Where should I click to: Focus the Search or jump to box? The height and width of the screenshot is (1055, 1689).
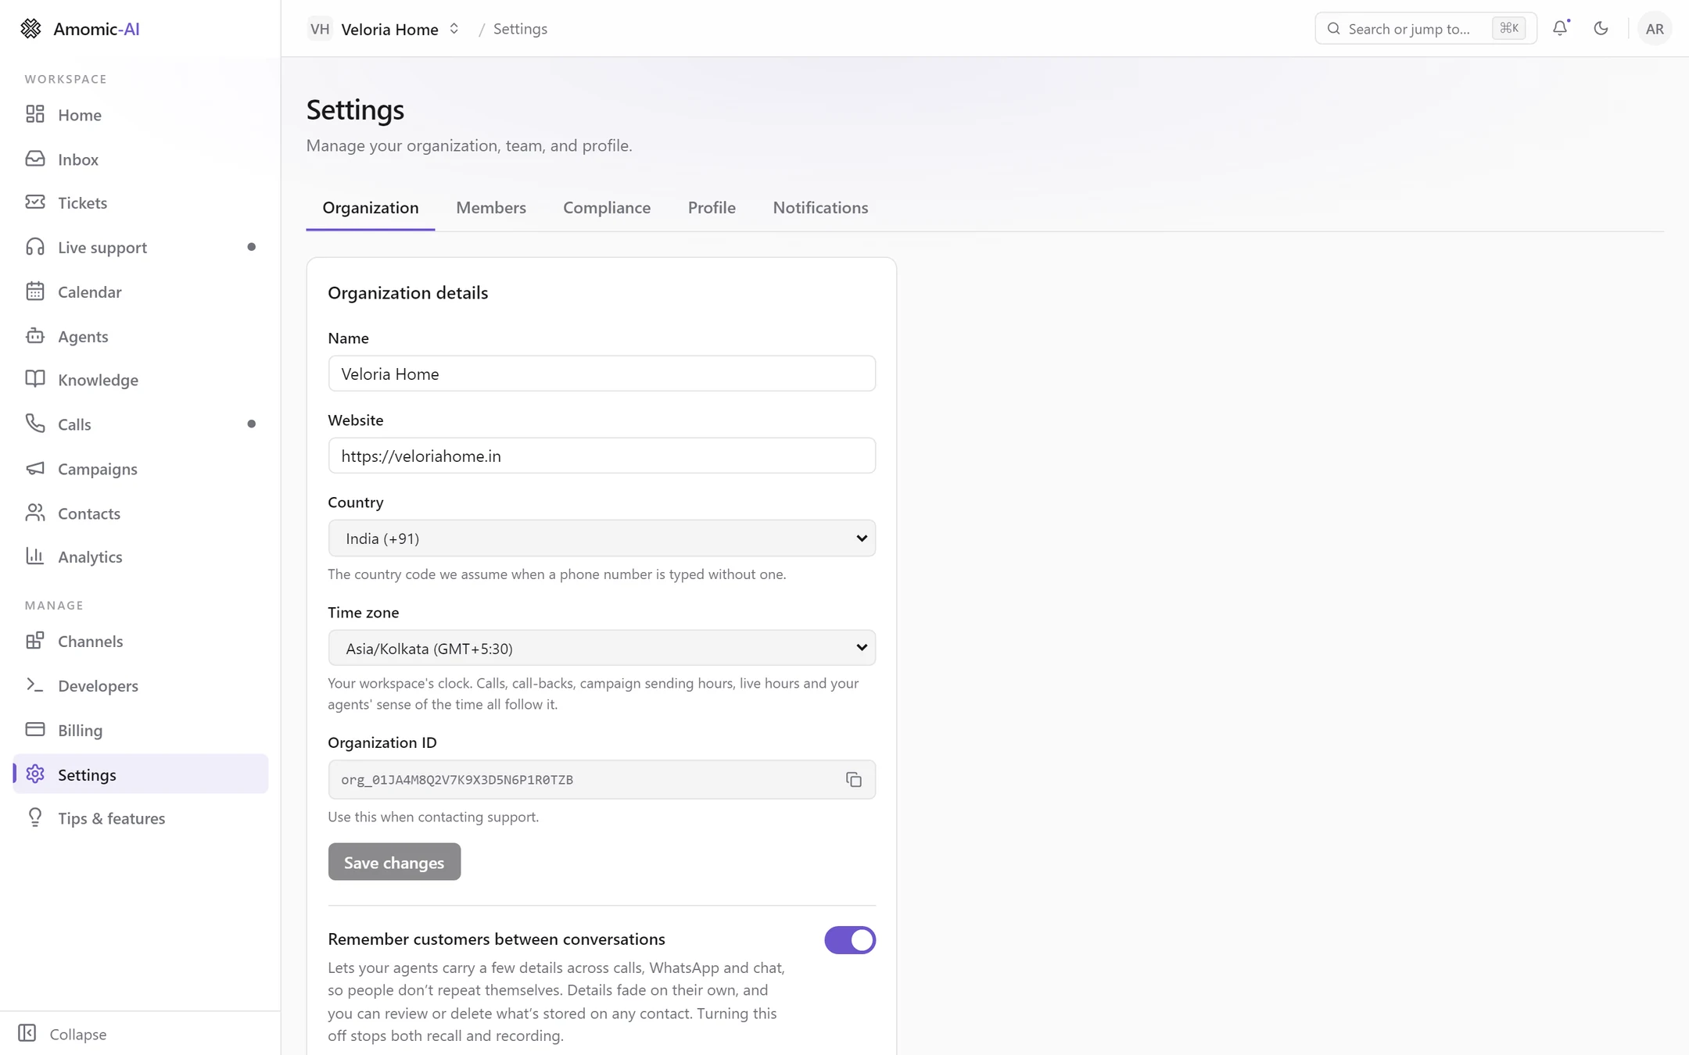point(1425,29)
